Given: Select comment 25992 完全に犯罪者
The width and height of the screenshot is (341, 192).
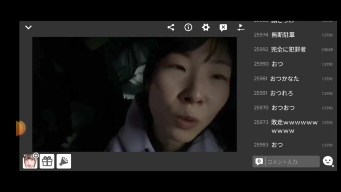Looking at the screenshot, I should click(x=293, y=49).
